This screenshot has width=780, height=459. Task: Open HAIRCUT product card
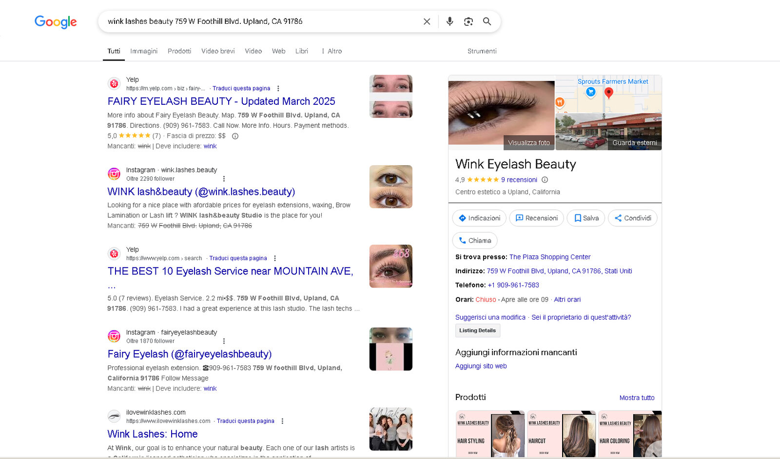click(561, 435)
